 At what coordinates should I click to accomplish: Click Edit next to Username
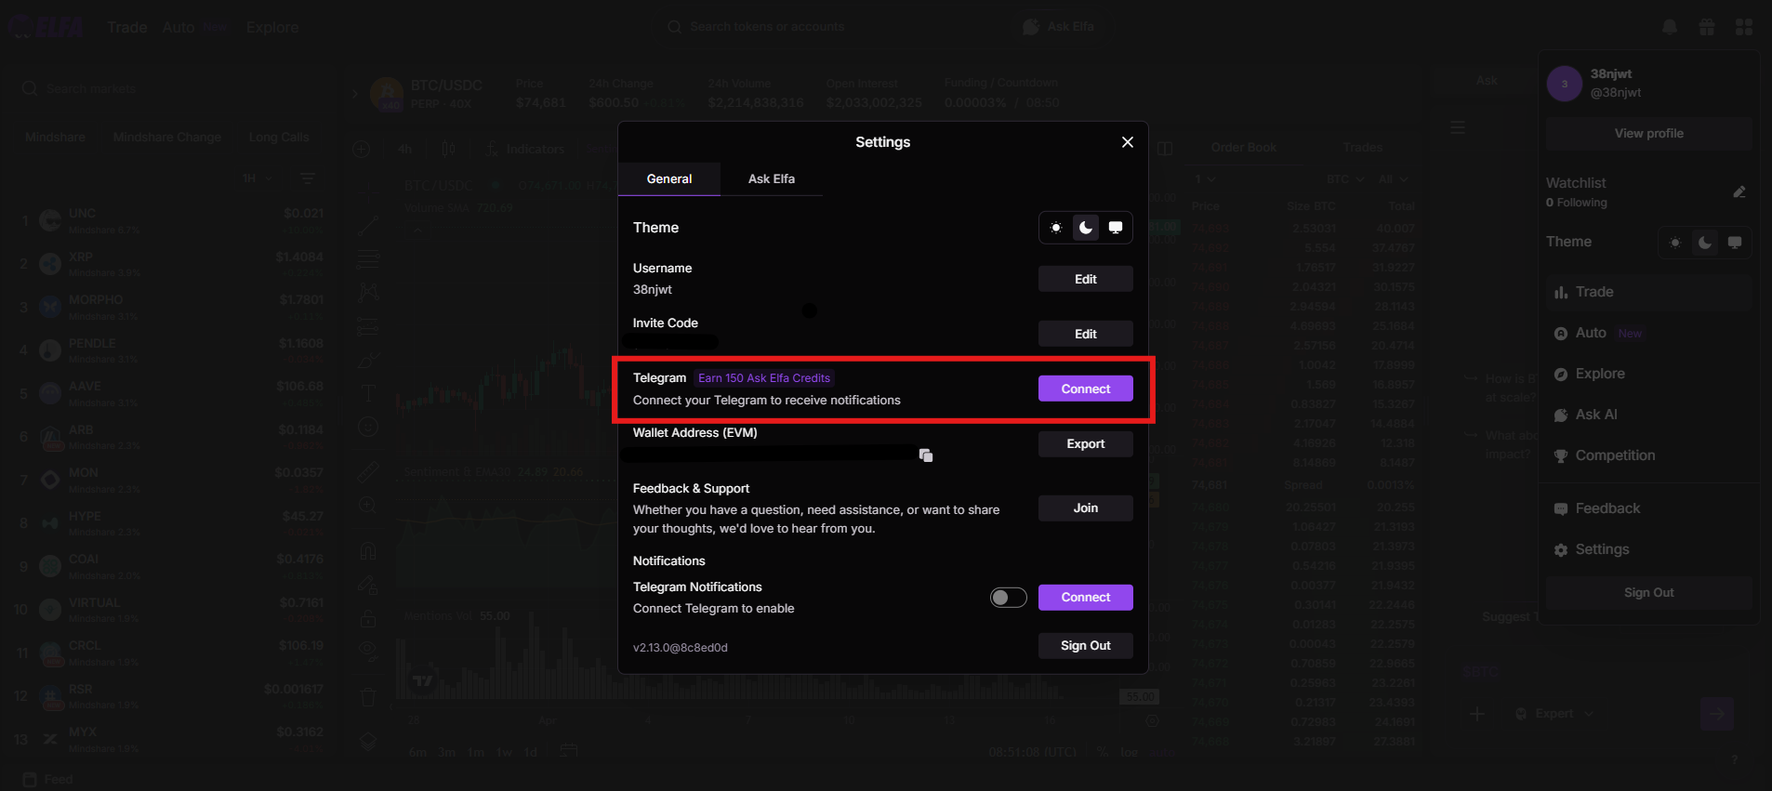click(x=1086, y=279)
